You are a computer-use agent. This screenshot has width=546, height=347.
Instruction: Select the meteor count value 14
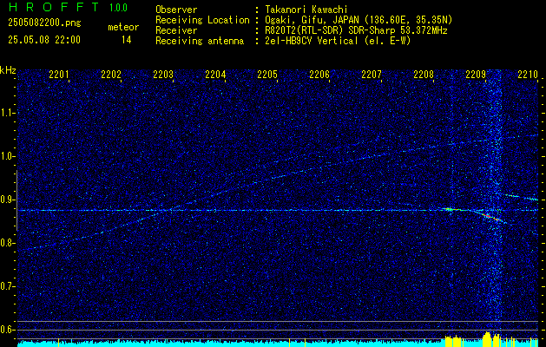point(127,40)
